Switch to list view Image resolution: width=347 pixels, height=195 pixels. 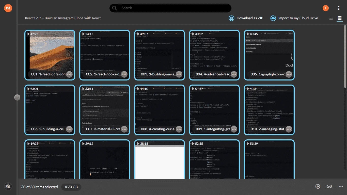click(x=331, y=18)
